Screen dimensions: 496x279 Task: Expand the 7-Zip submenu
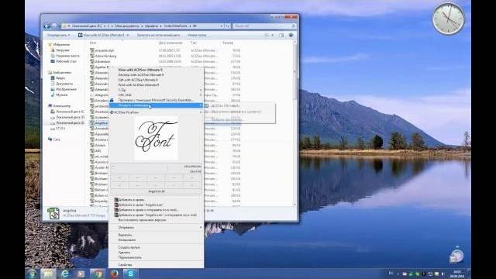tap(156, 90)
